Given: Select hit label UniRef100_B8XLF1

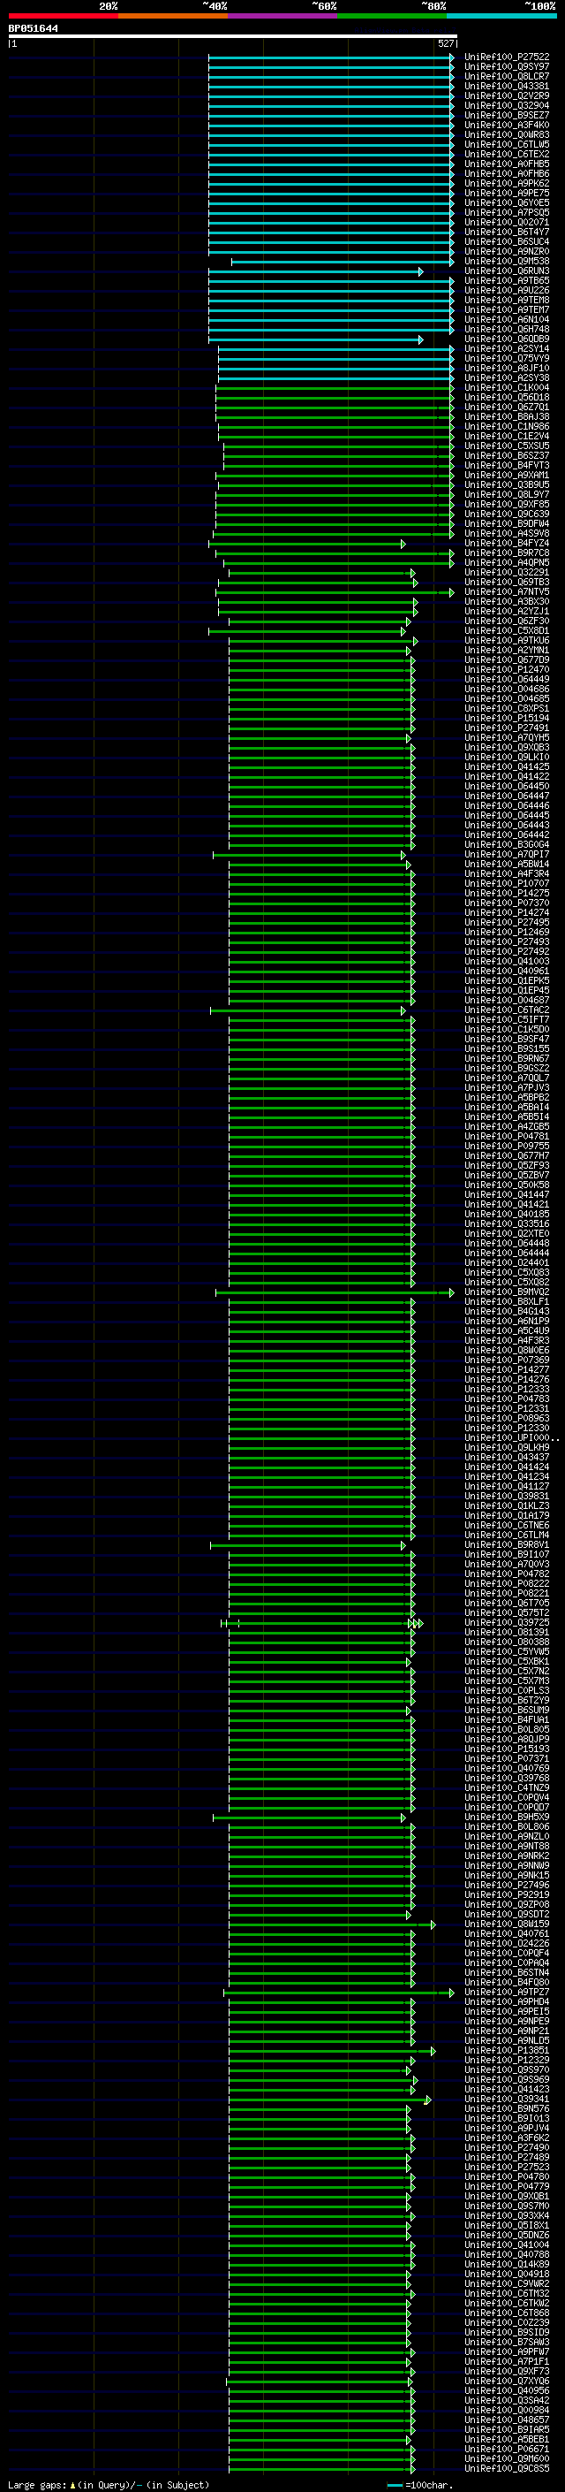Looking at the screenshot, I should pos(506,1302).
